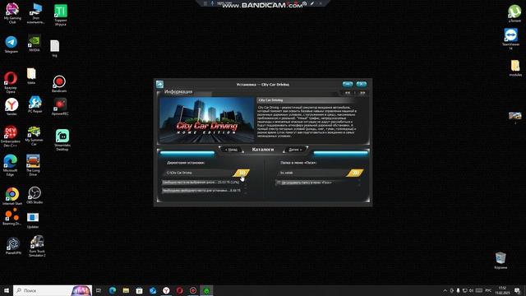Open the PC Repair desktop shortcut
The image size is (526, 296).
tap(35, 104)
